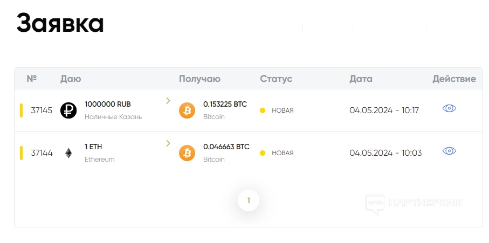The height and width of the screenshot is (243, 489).
Task: Click the "Даю" column header
Action: [x=71, y=79]
